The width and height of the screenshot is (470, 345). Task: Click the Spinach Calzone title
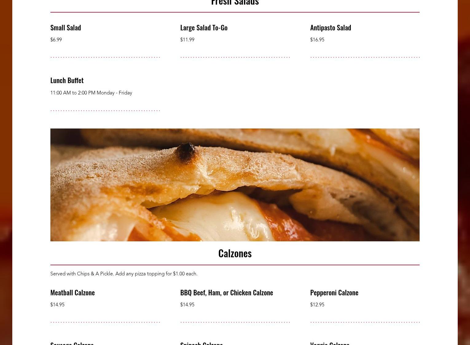tap(202, 343)
